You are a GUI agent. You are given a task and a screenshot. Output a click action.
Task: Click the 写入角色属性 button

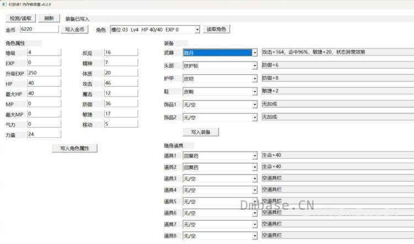pyautogui.click(x=75, y=148)
